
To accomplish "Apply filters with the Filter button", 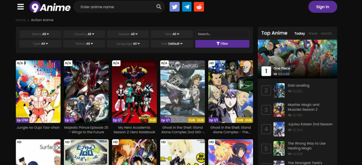I will click(x=222, y=43).
